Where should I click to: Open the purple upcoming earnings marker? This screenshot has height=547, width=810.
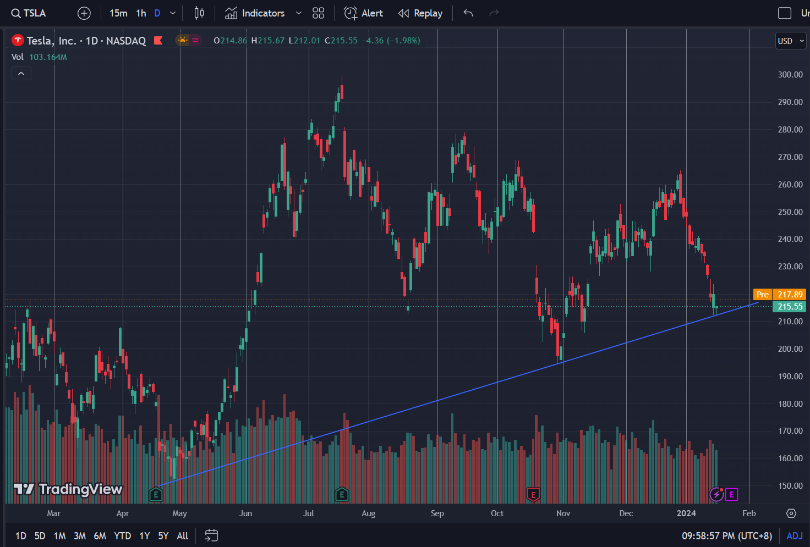click(x=731, y=494)
